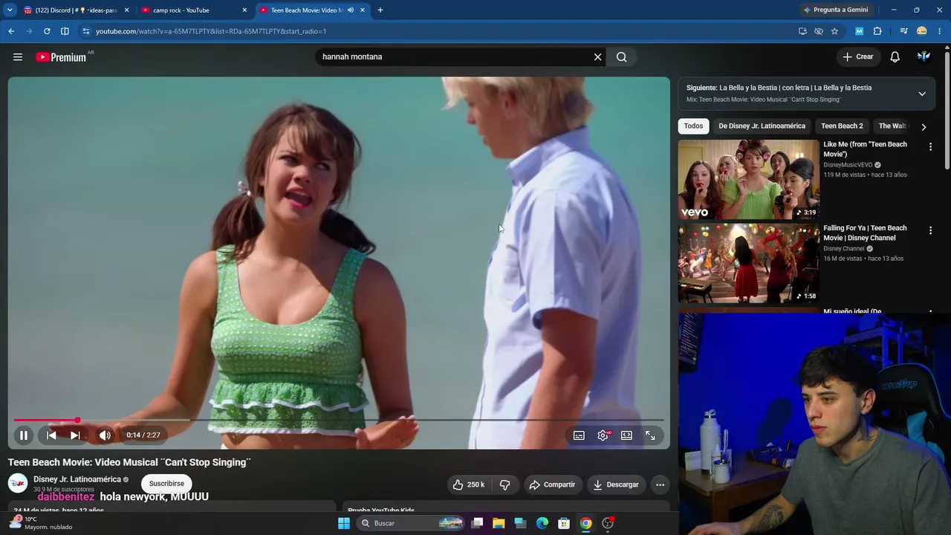Image resolution: width=951 pixels, height=535 pixels.
Task: Download the video via Descargar
Action: [616, 485]
